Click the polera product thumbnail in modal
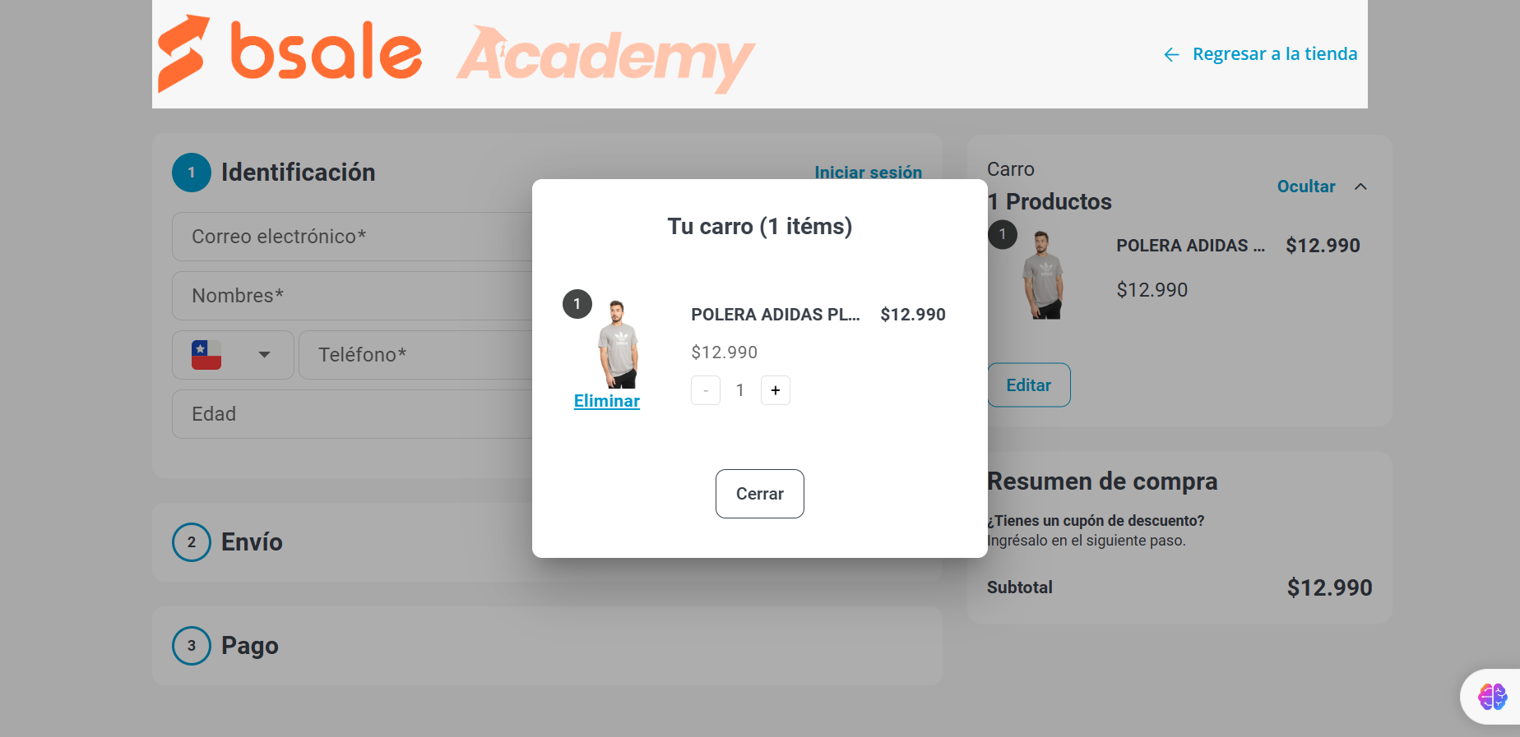 [618, 344]
